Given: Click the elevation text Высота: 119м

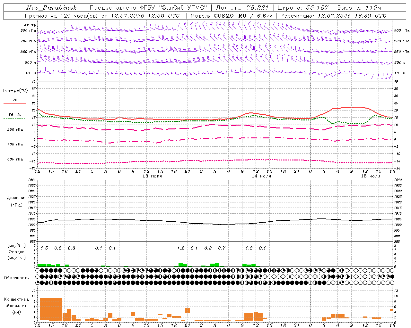Looking at the screenshot, I should click(359, 8).
